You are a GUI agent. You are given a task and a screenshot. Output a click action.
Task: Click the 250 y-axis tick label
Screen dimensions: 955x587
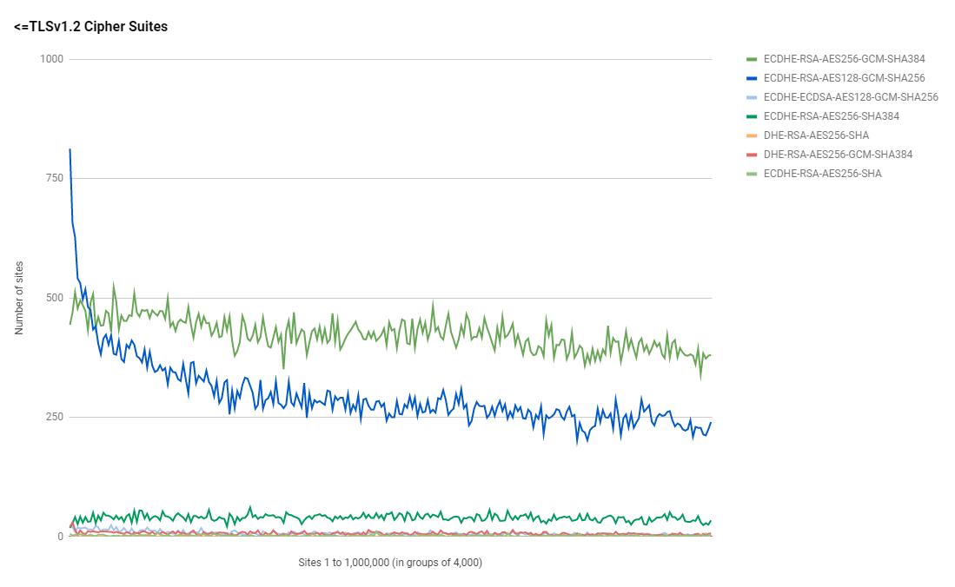click(x=55, y=417)
